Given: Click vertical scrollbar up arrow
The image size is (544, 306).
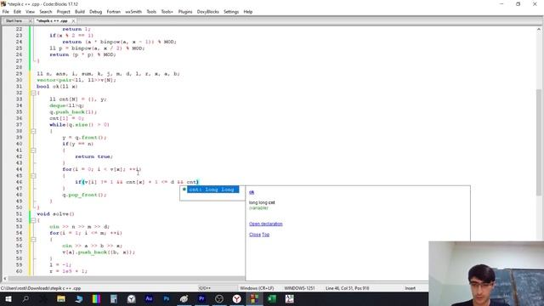Looking at the screenshot, I should (x=538, y=30).
